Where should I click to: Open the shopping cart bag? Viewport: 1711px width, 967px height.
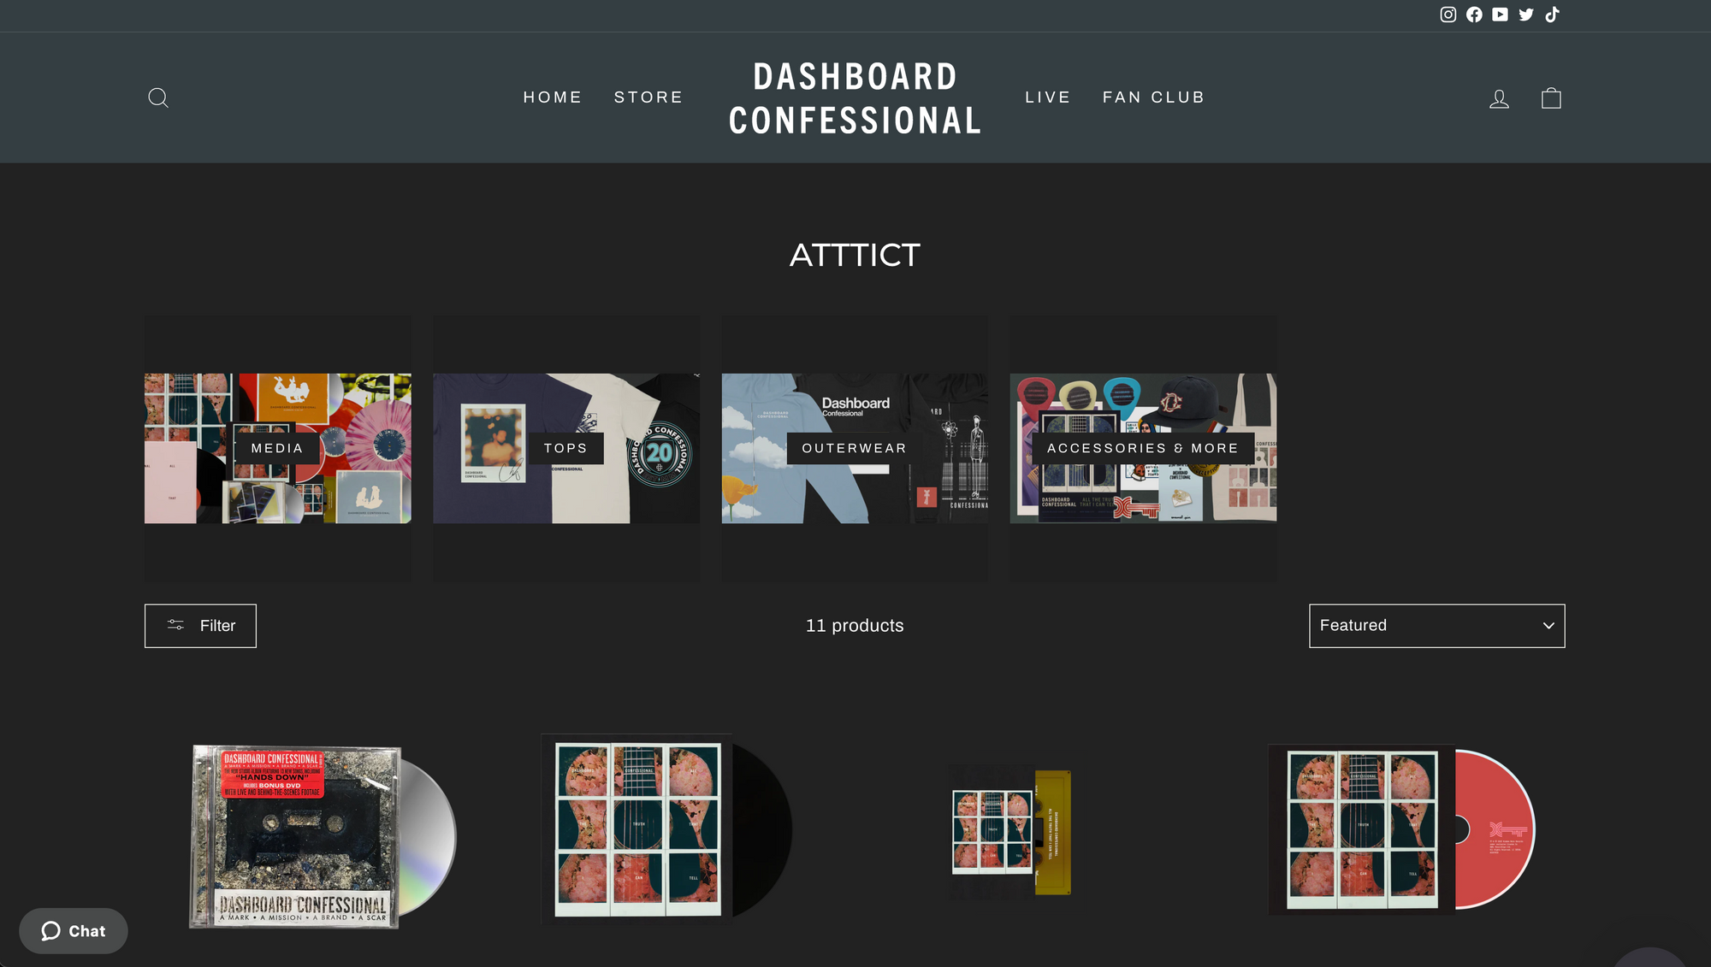coord(1551,98)
